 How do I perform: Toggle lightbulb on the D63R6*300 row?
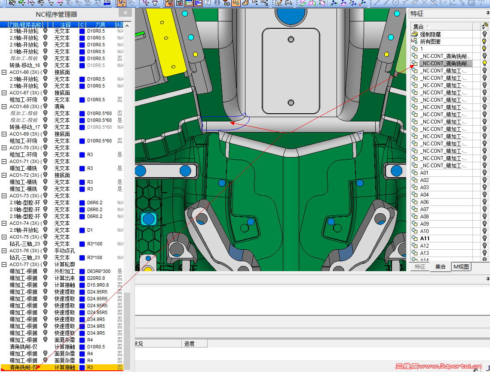tap(45, 271)
